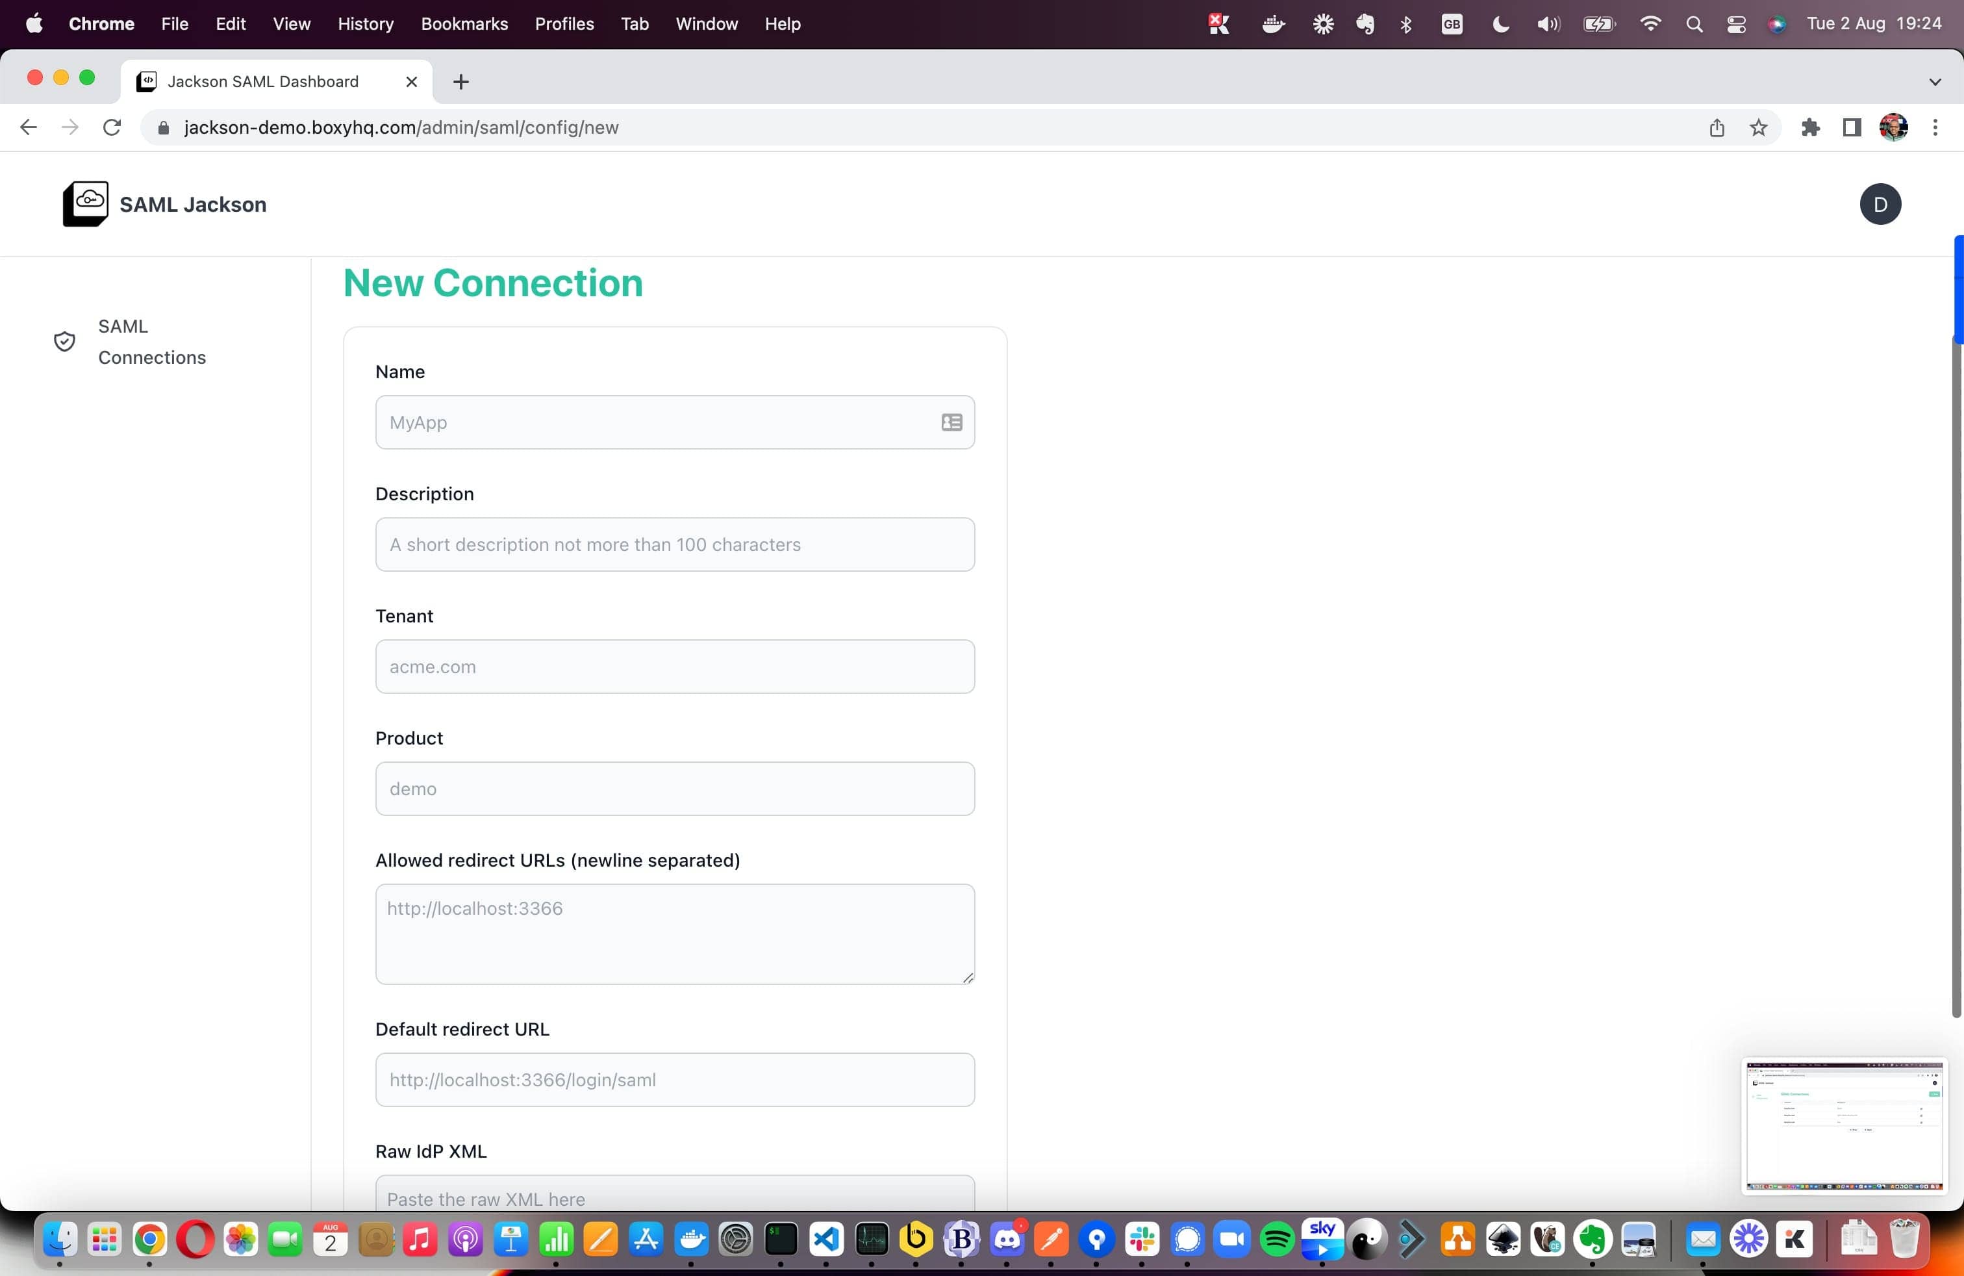Open the tab search chevron

coord(1936,82)
